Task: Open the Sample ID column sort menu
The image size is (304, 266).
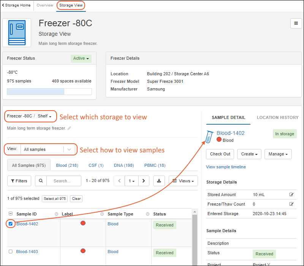Action: click(57, 214)
